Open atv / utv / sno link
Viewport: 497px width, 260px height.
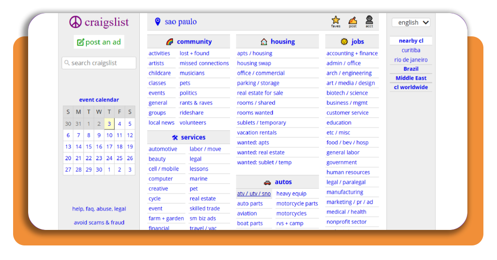tap(254, 194)
